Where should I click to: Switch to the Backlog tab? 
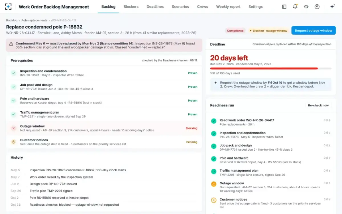coord(109,7)
